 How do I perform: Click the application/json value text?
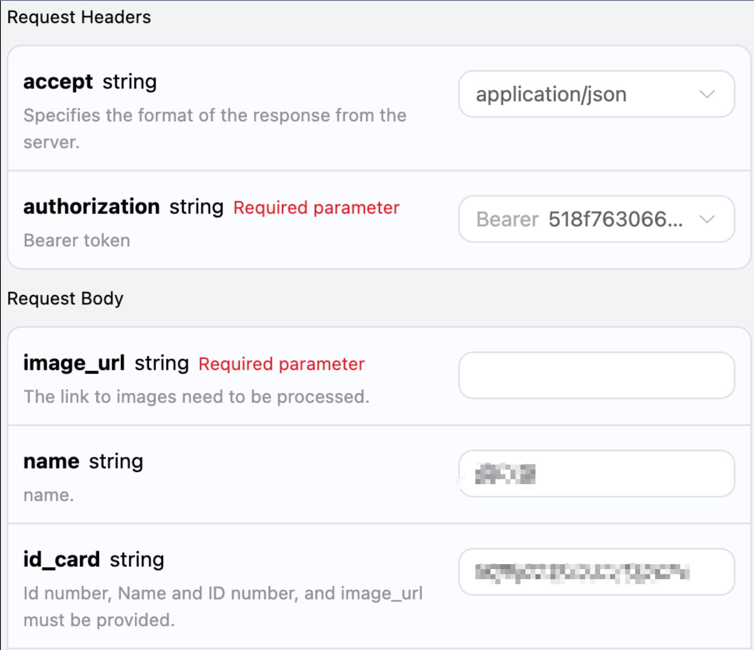(552, 94)
